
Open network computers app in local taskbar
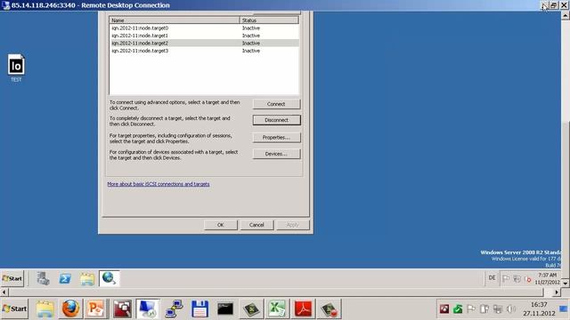click(x=174, y=309)
